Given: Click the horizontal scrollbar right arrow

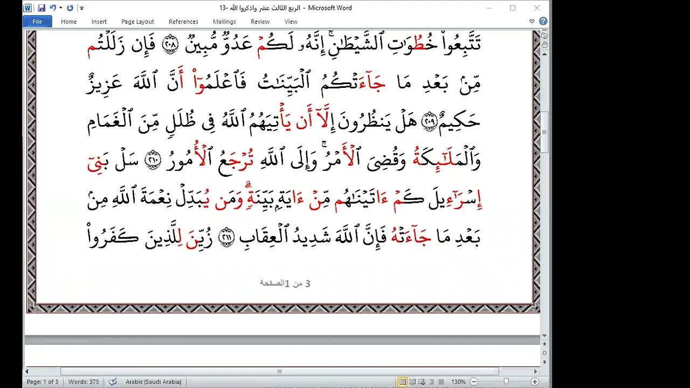Looking at the screenshot, I should (x=535, y=371).
